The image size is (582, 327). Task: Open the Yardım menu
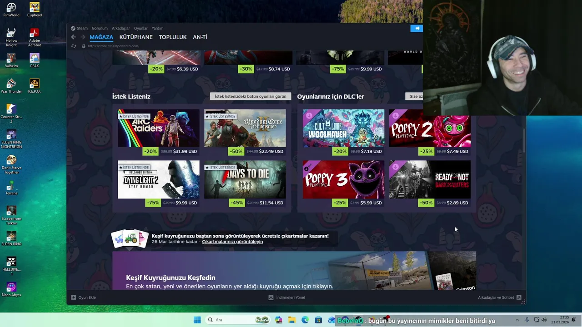pos(157,28)
